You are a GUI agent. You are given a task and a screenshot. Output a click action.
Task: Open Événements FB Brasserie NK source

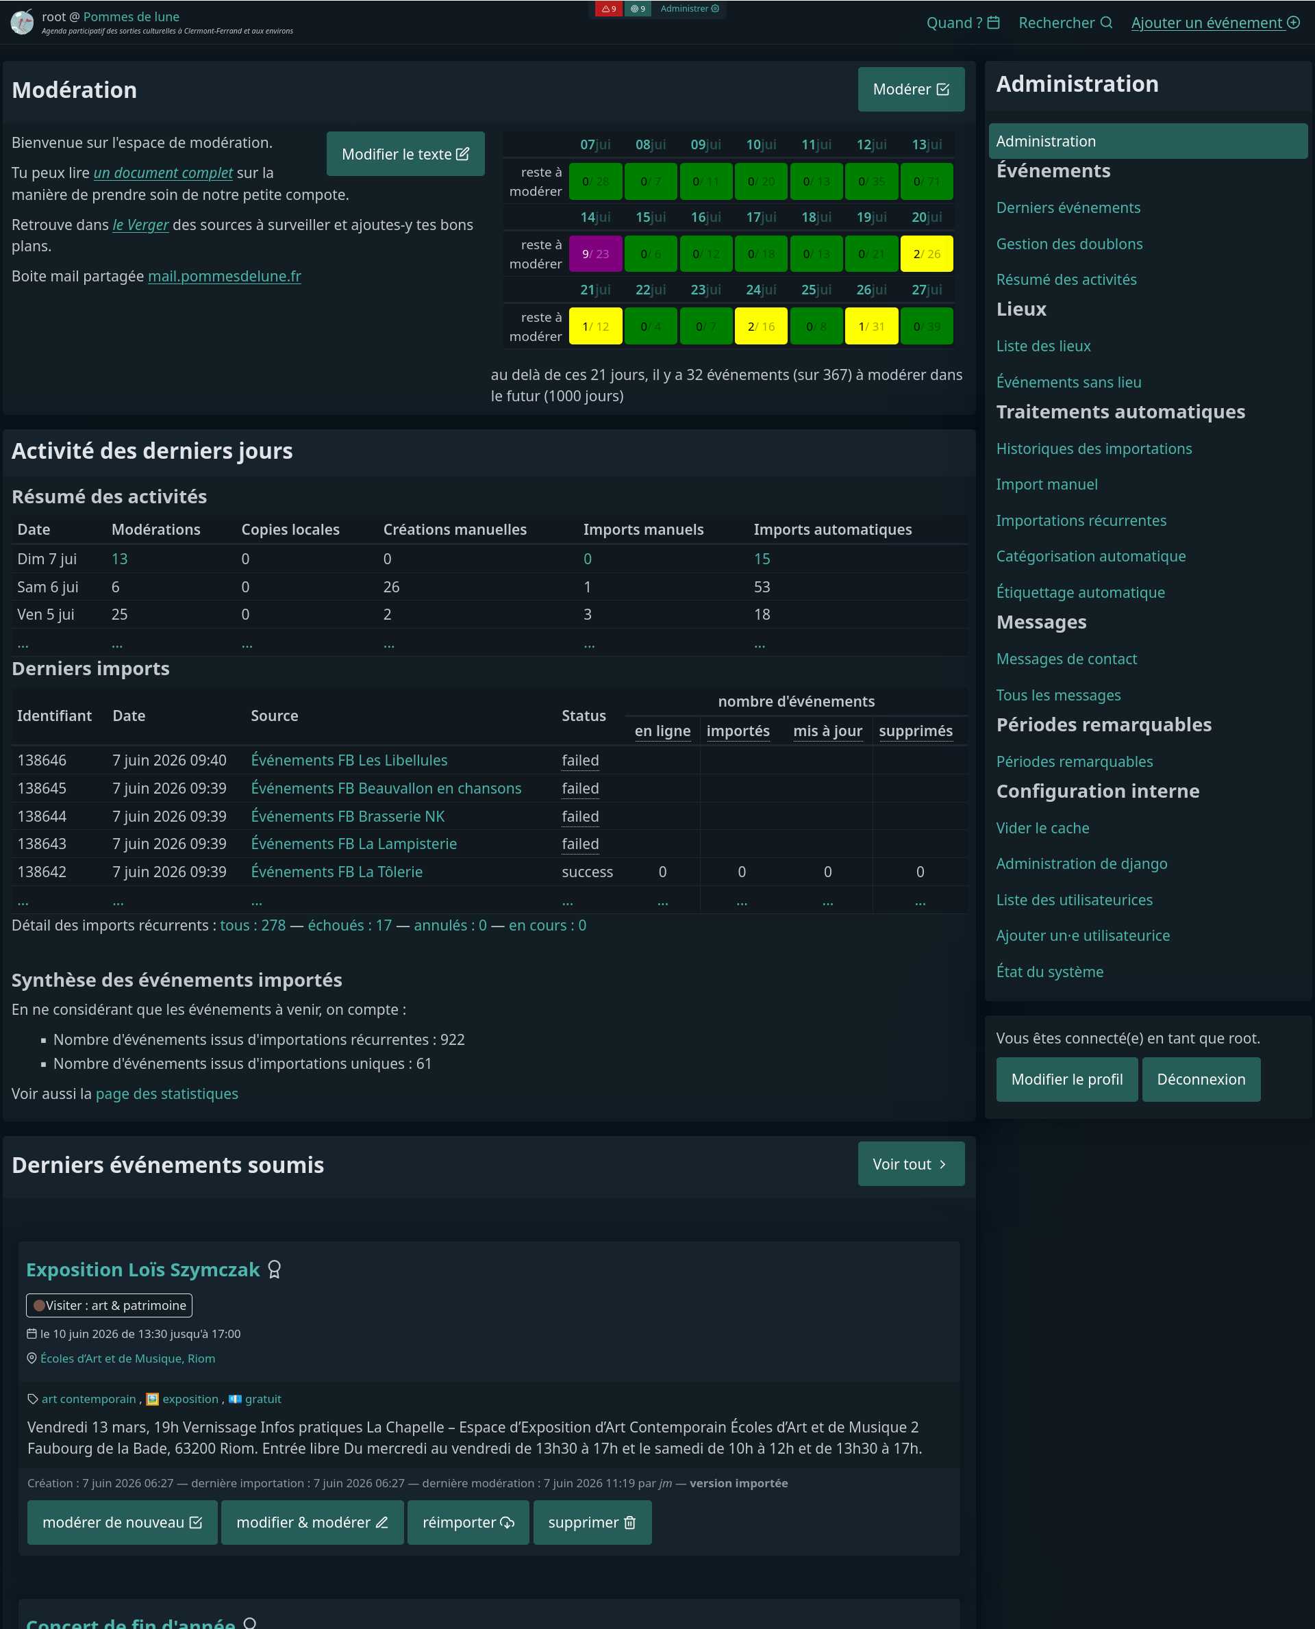coord(348,816)
